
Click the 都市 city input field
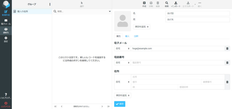pyautogui.click(x=166, y=82)
